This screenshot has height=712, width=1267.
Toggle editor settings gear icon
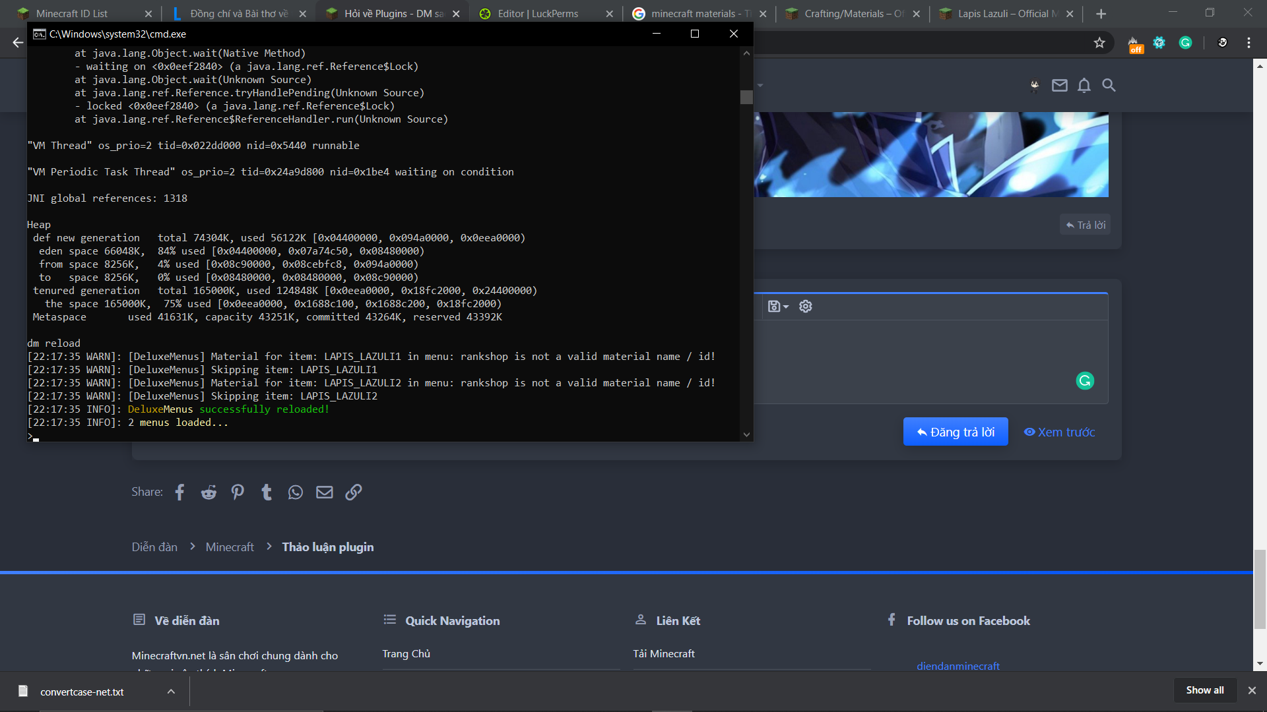click(x=805, y=307)
